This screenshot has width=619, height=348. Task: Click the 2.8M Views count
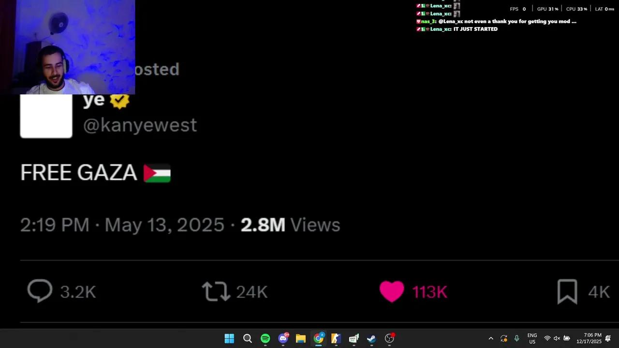[x=291, y=225]
